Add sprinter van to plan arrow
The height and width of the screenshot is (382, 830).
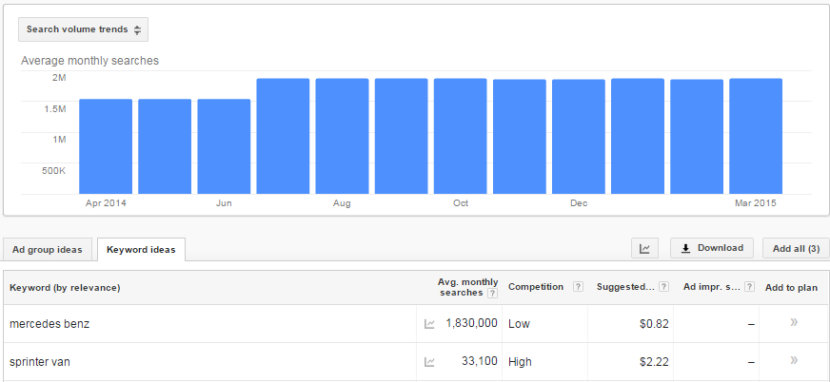[x=794, y=360]
